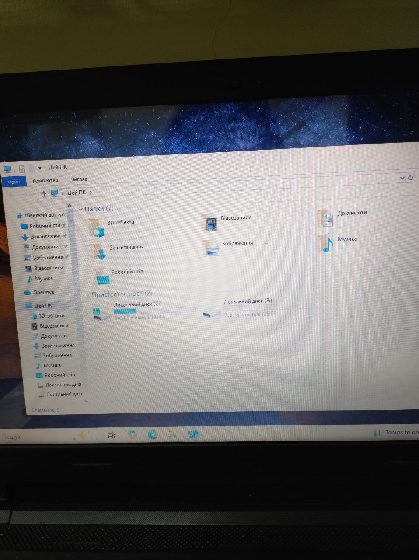Open the address bar history dropdown

click(x=402, y=178)
